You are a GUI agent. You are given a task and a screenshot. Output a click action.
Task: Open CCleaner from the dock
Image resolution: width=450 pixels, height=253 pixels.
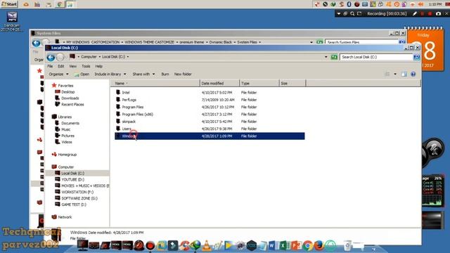pyautogui.click(x=184, y=245)
